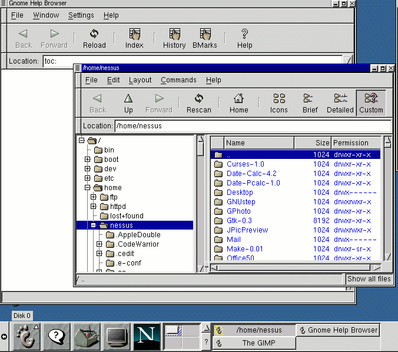Open the Commands menu
The image size is (398, 352).
pos(179,80)
